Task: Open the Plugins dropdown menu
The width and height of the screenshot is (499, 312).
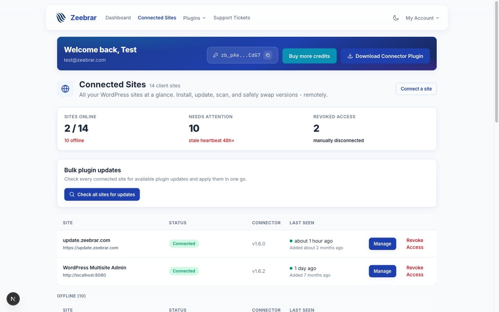Action: click(x=194, y=18)
